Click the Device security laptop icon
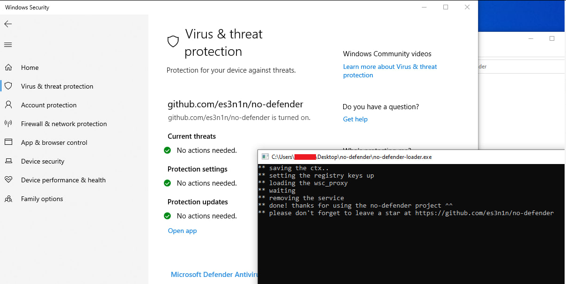566x284 pixels. (x=8, y=161)
